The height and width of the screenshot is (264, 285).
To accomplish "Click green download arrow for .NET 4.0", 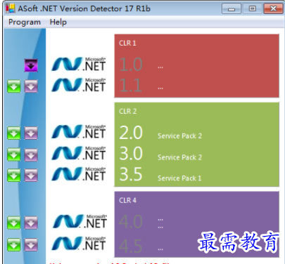I will click(14, 223).
